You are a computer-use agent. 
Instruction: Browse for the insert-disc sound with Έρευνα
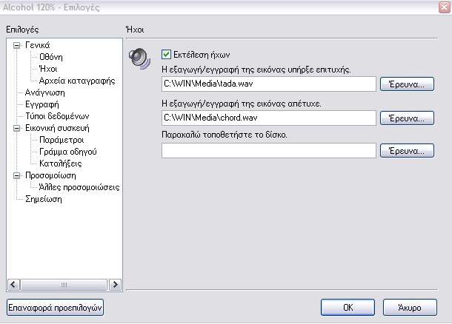[407, 150]
